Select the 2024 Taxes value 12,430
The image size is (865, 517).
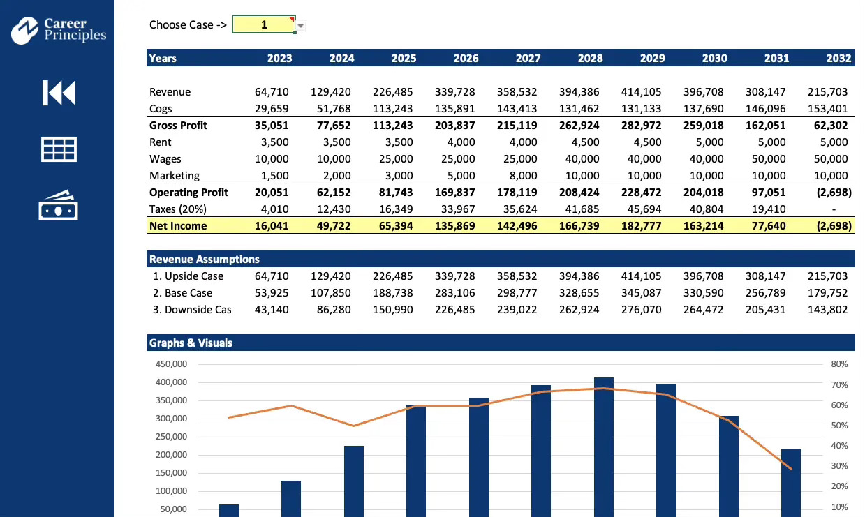(x=334, y=209)
